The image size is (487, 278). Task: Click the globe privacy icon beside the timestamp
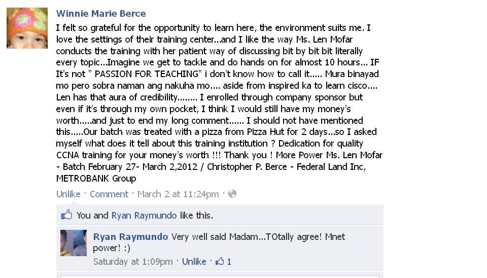point(232,194)
